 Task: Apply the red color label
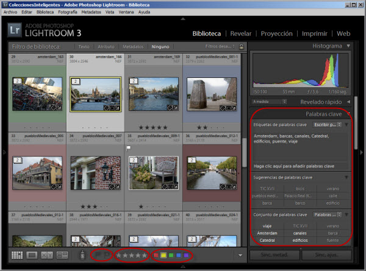pos(156,255)
